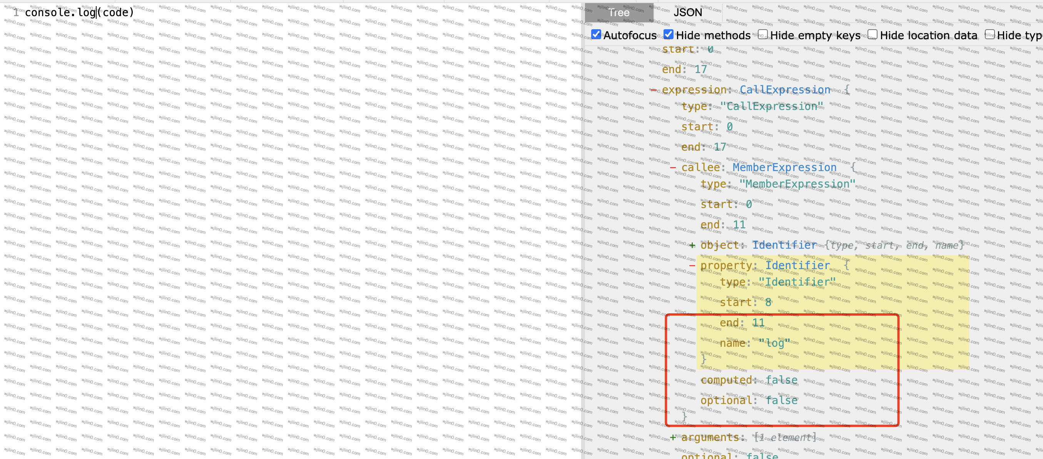Image resolution: width=1043 pixels, height=459 pixels.
Task: Collapse the expression CallExpression node
Action: point(654,90)
